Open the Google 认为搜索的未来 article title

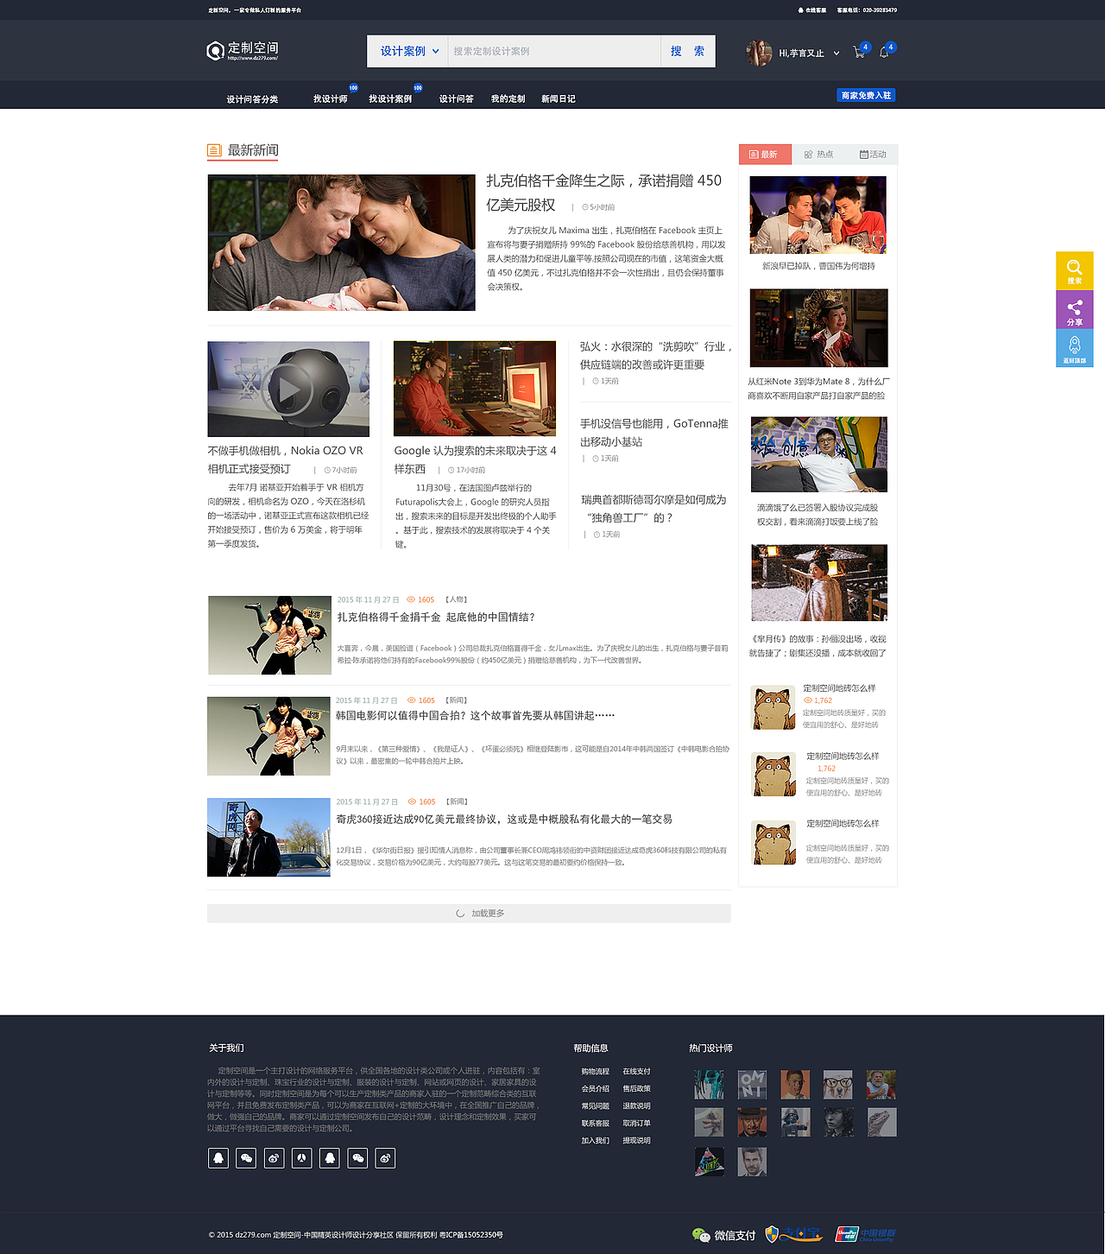click(475, 459)
